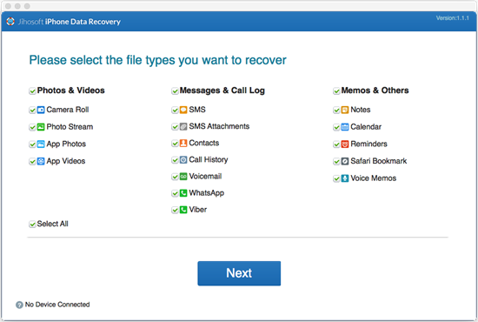This screenshot has width=478, height=322.
Task: Click the App Videos icon
Action: 41,161
